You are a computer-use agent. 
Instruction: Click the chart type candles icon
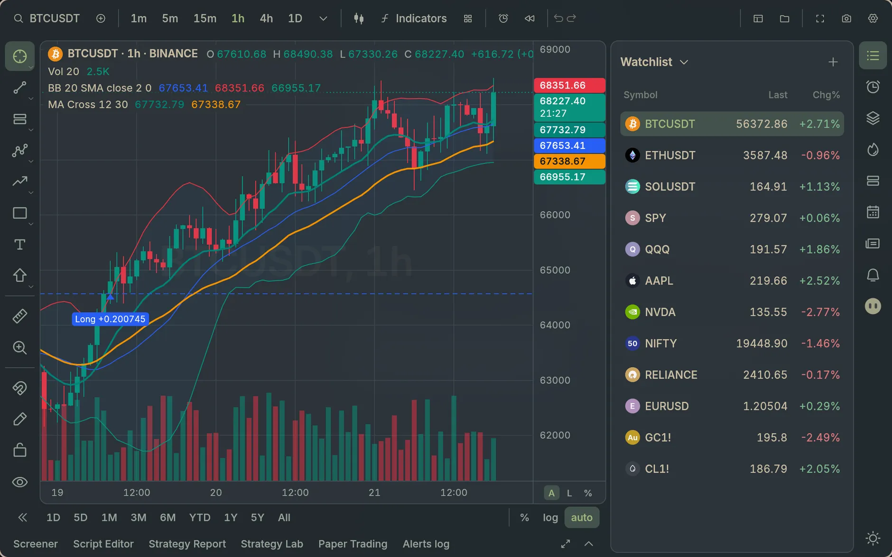pos(359,18)
